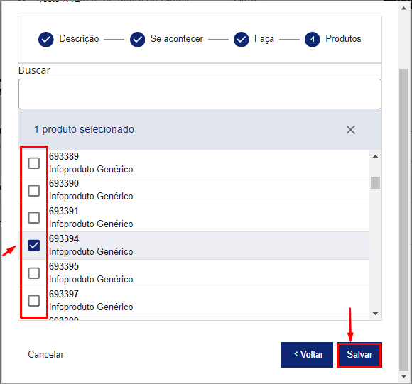This screenshot has width=412, height=384.
Task: Click the Se acontecer step checkmark icon
Action: point(137,39)
